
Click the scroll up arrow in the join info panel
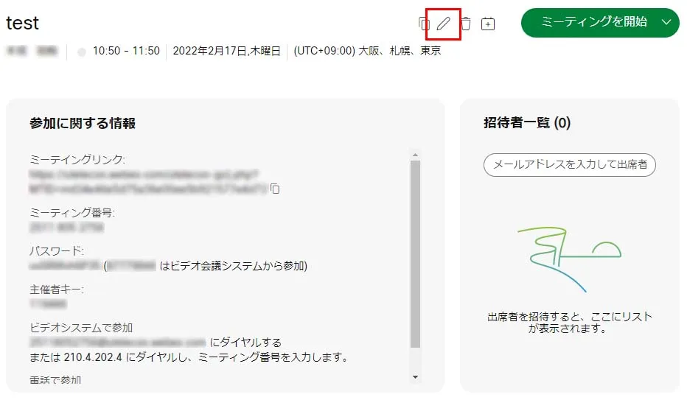[415, 155]
